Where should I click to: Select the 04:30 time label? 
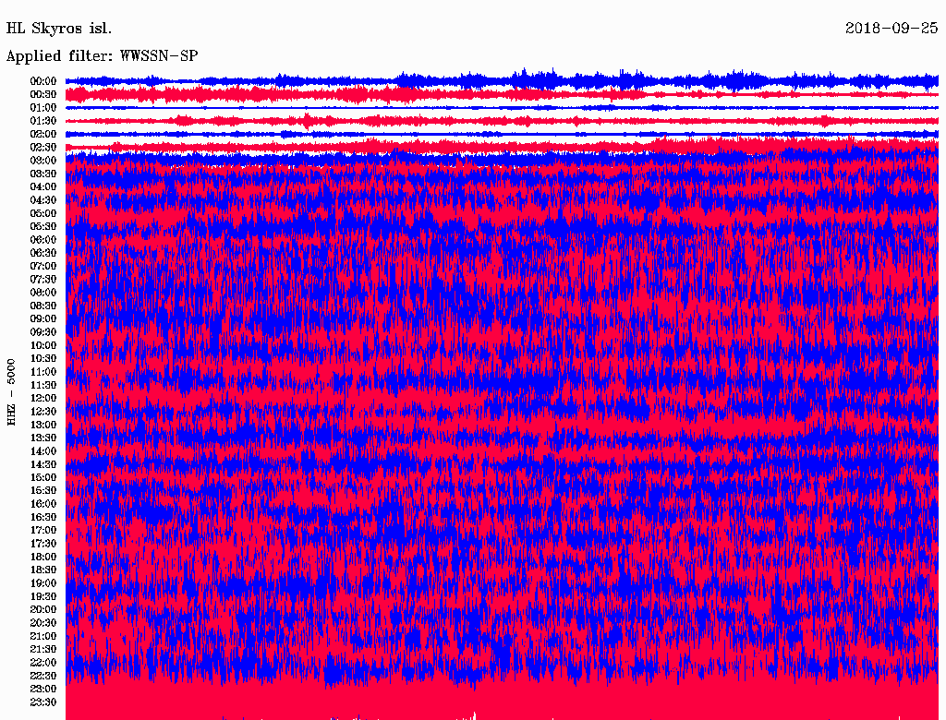[x=43, y=199]
